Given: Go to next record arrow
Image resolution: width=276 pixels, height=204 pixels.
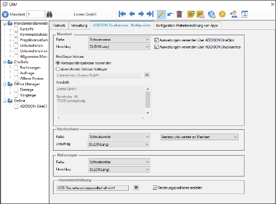Looking at the screenshot, I should pos(141,14).
